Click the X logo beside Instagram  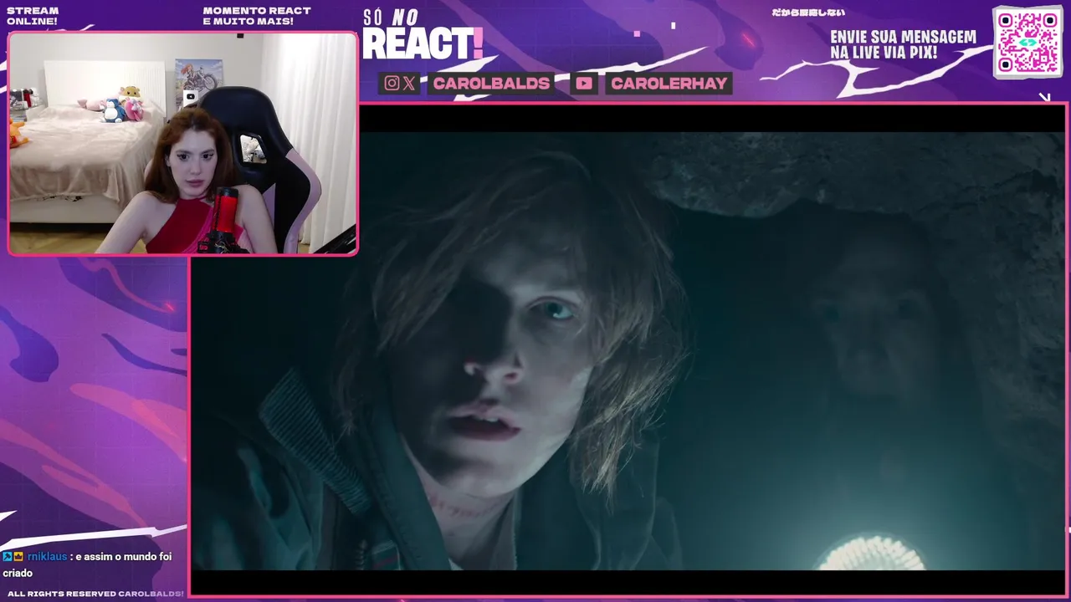click(x=408, y=83)
